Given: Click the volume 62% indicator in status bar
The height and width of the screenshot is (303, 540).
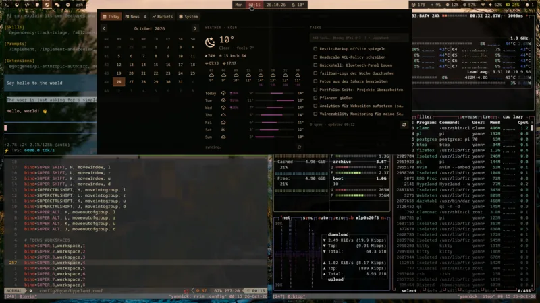Looking at the screenshot, I should pos(496,5).
